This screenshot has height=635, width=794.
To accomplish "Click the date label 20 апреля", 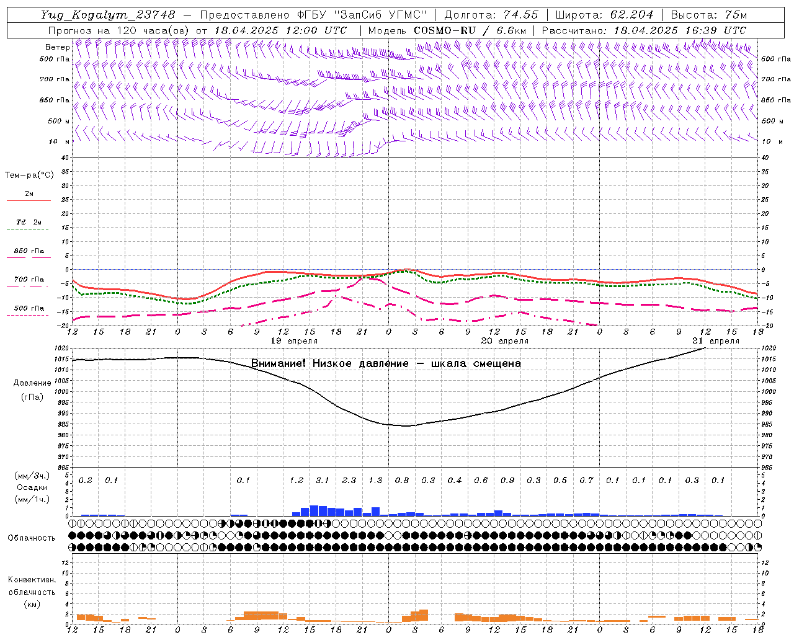I will pyautogui.click(x=505, y=341).
